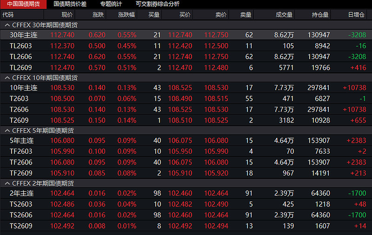Click TL2603 open interest 8942
The image size is (372, 235).
(x=322, y=46)
